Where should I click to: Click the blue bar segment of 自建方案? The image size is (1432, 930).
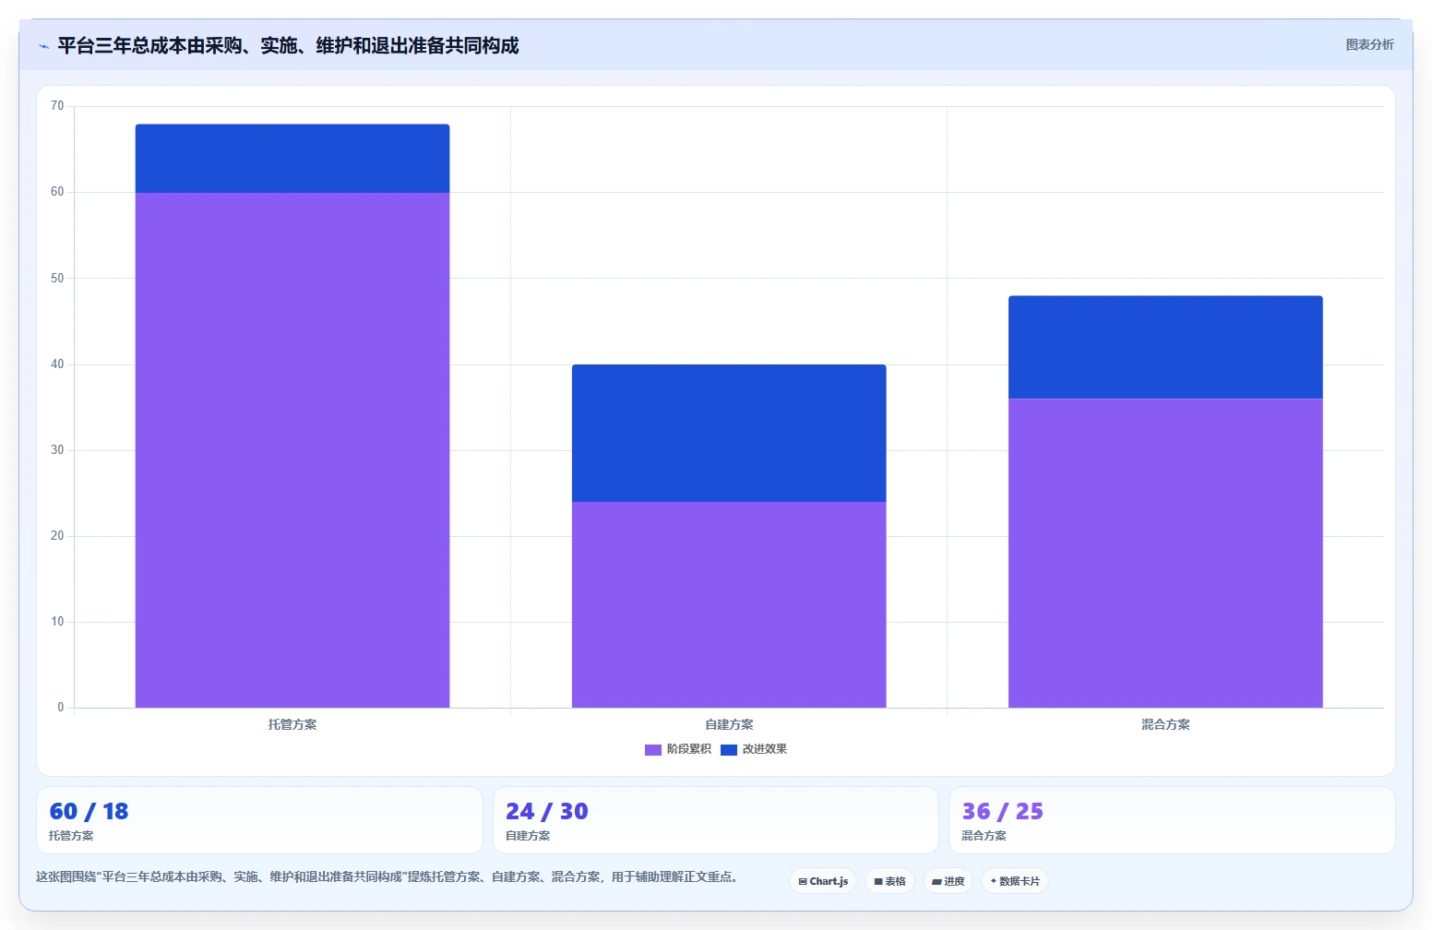pos(729,434)
